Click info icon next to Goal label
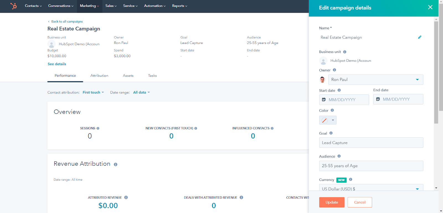The image size is (443, 213). coord(331,133)
